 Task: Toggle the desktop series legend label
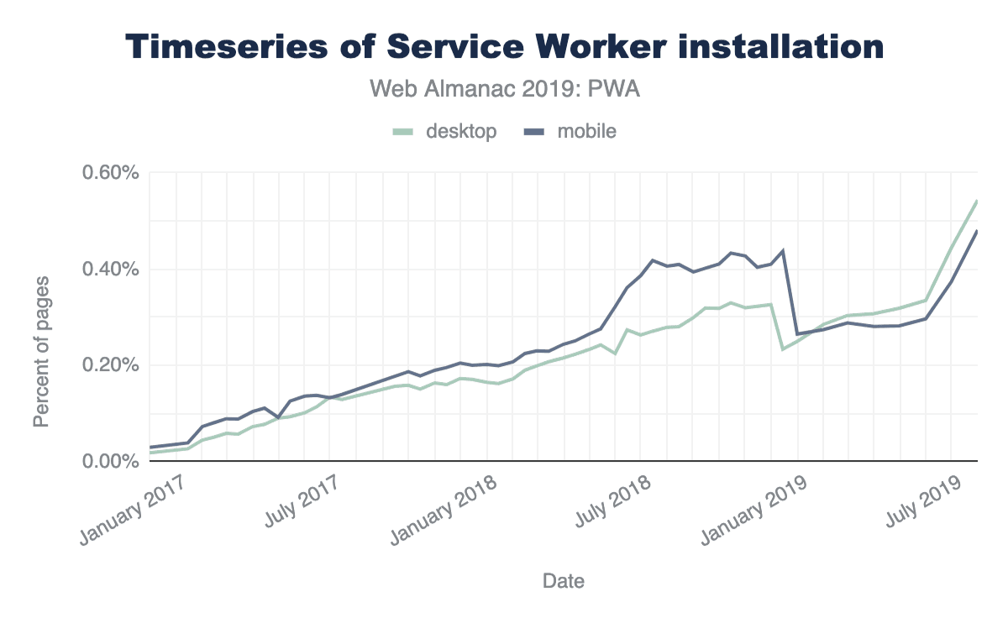point(460,132)
